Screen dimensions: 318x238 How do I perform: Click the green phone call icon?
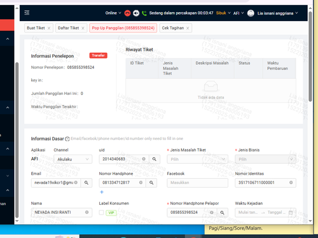point(144,13)
